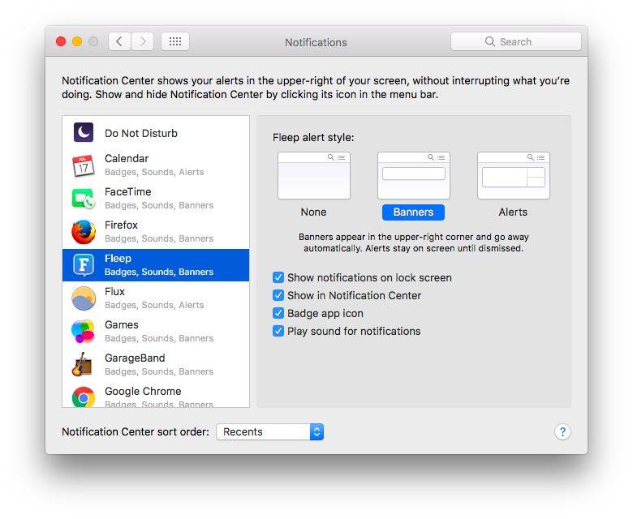Click the magnifier icon in Search field

489,41
